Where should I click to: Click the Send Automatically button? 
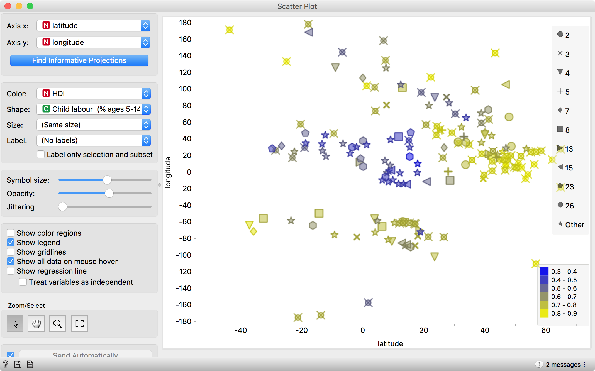click(86, 354)
